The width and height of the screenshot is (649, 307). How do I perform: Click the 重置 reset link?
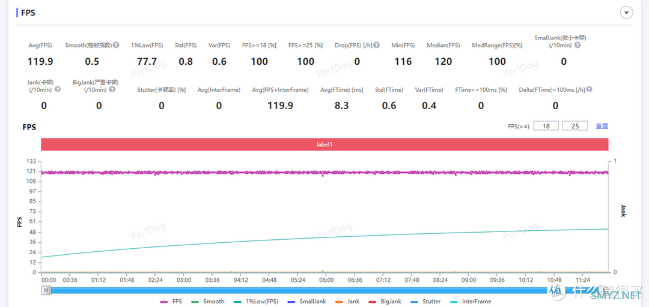[x=602, y=126]
